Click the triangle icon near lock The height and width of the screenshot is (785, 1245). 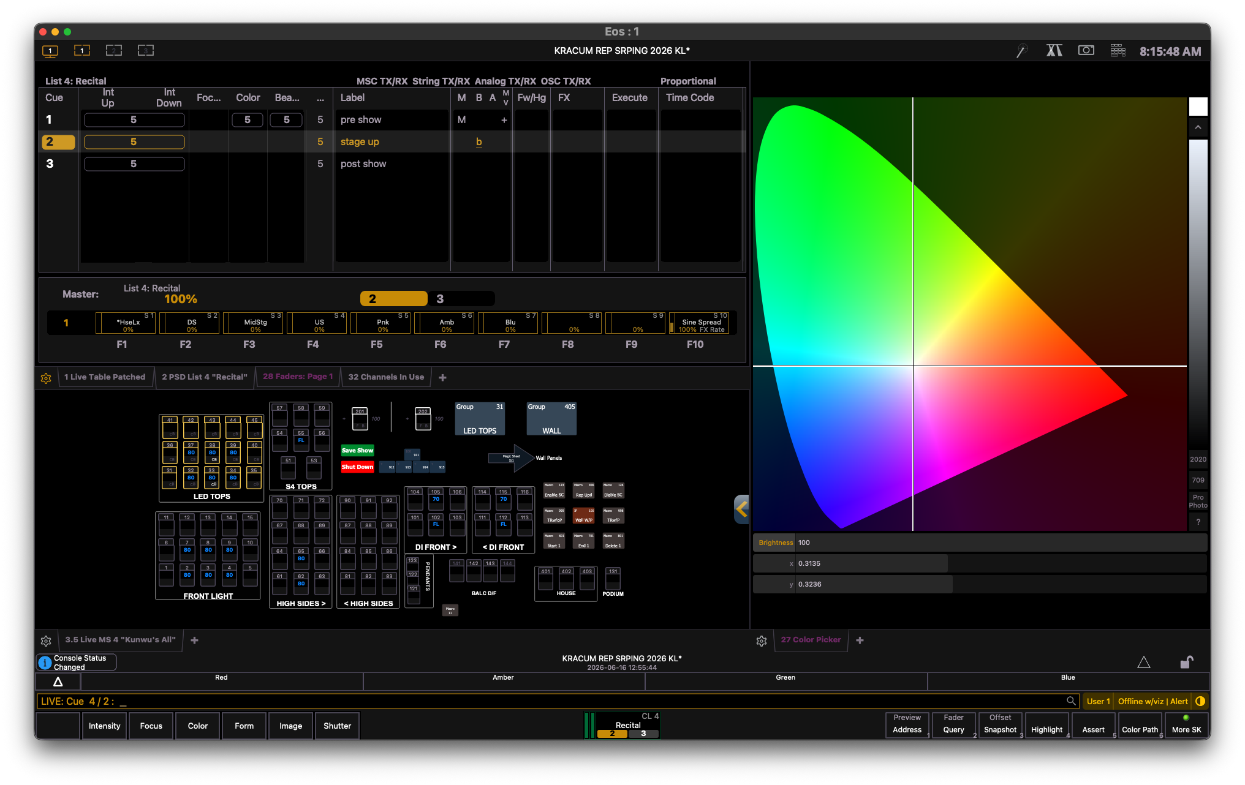coord(1143,663)
